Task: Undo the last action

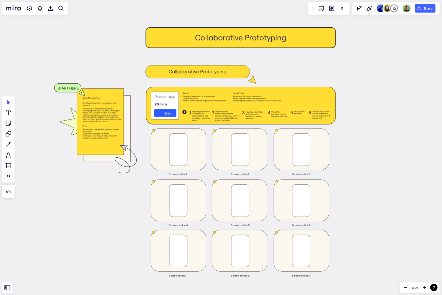Action: [x=8, y=191]
